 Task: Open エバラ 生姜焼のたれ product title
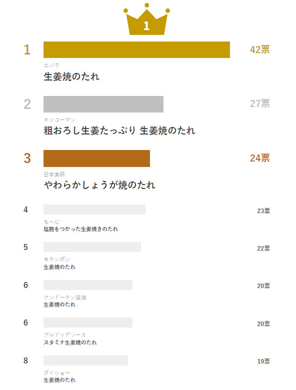tap(72, 77)
